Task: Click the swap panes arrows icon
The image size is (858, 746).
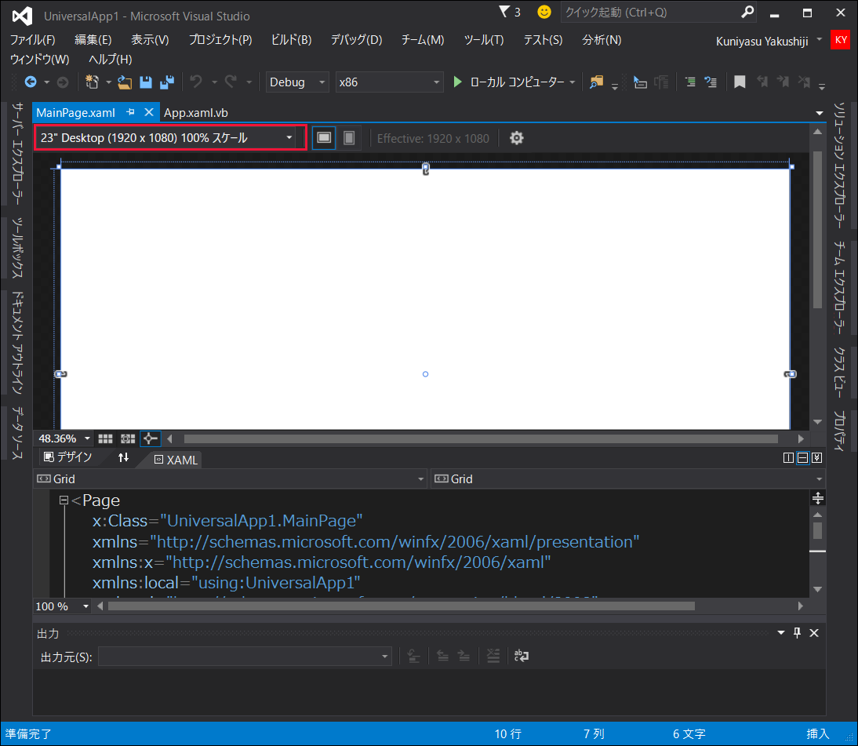Action: tap(124, 457)
